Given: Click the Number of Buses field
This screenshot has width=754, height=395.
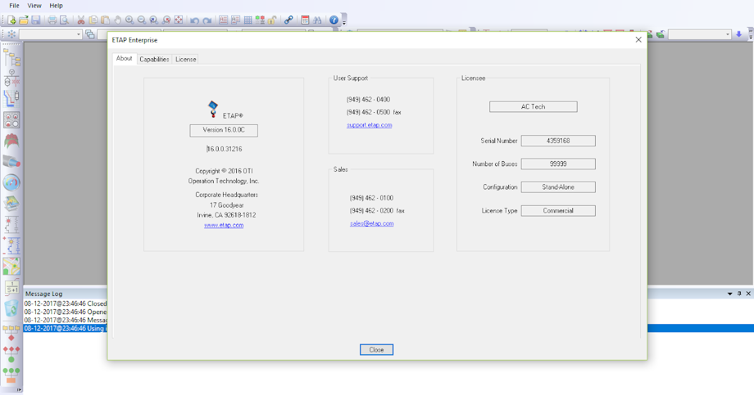Looking at the screenshot, I should pos(559,164).
